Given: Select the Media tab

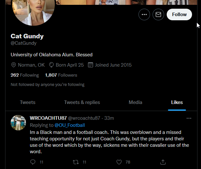Looking at the screenshot, I should point(135,102).
